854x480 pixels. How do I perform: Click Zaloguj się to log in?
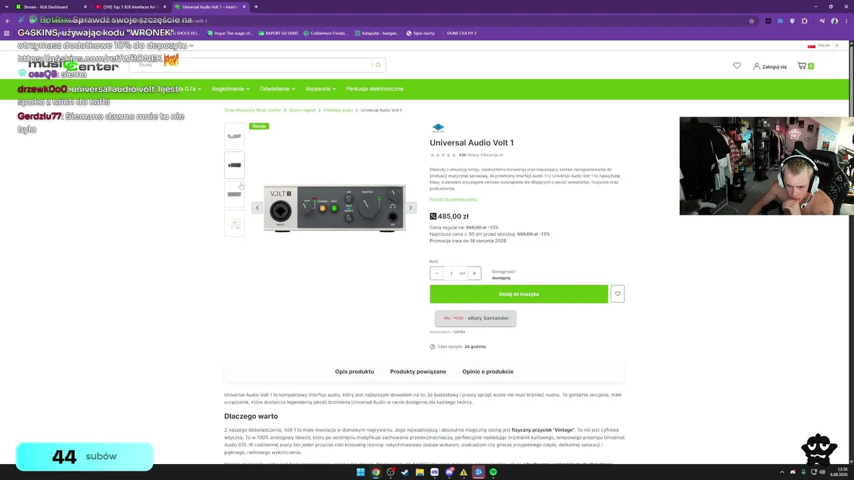pyautogui.click(x=770, y=67)
